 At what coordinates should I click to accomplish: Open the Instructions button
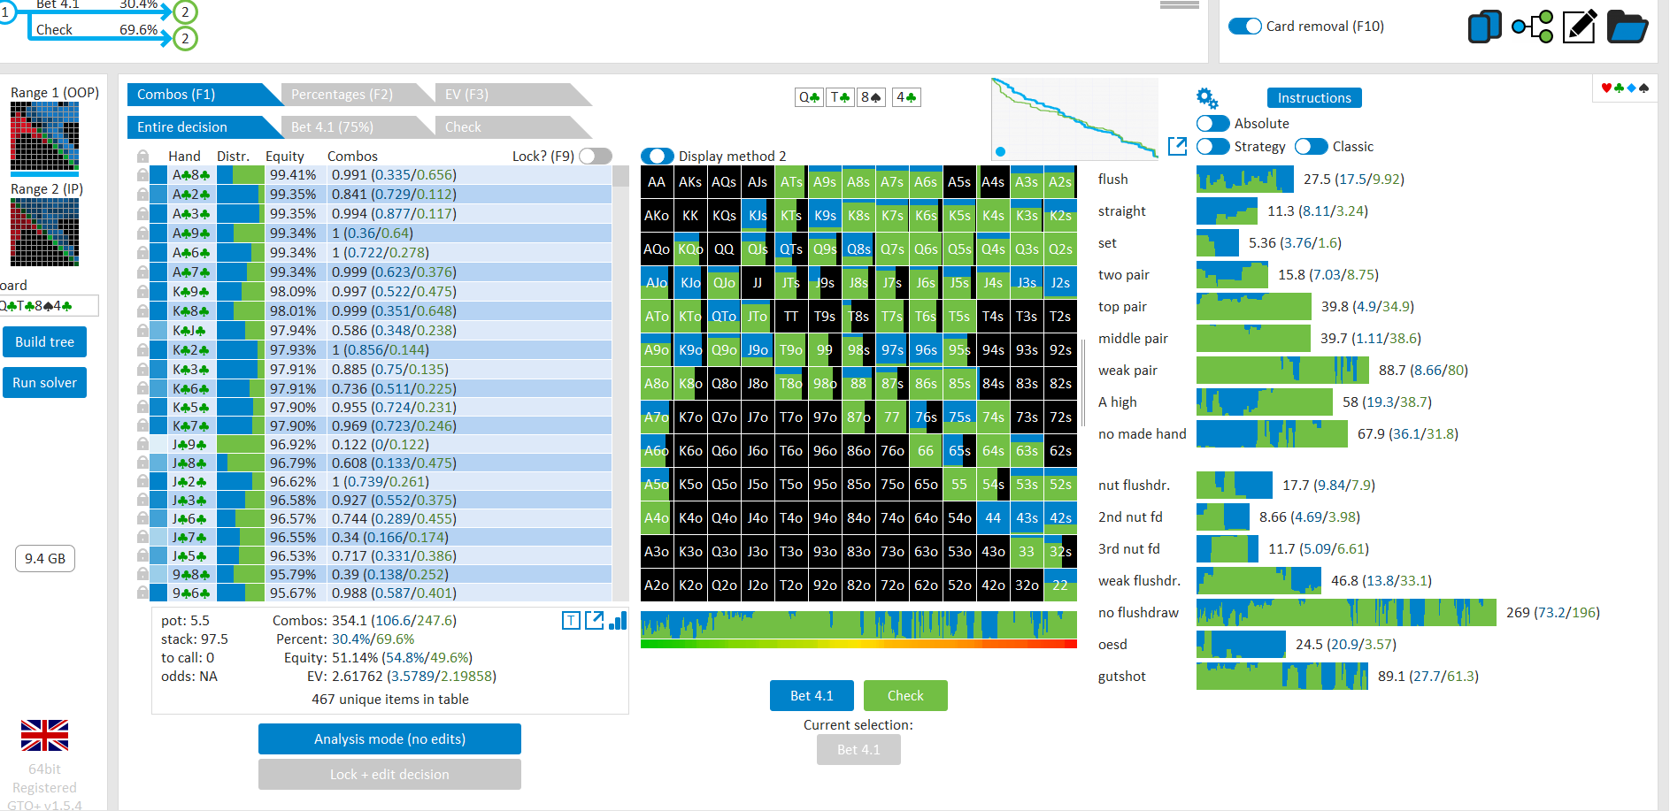(1314, 98)
